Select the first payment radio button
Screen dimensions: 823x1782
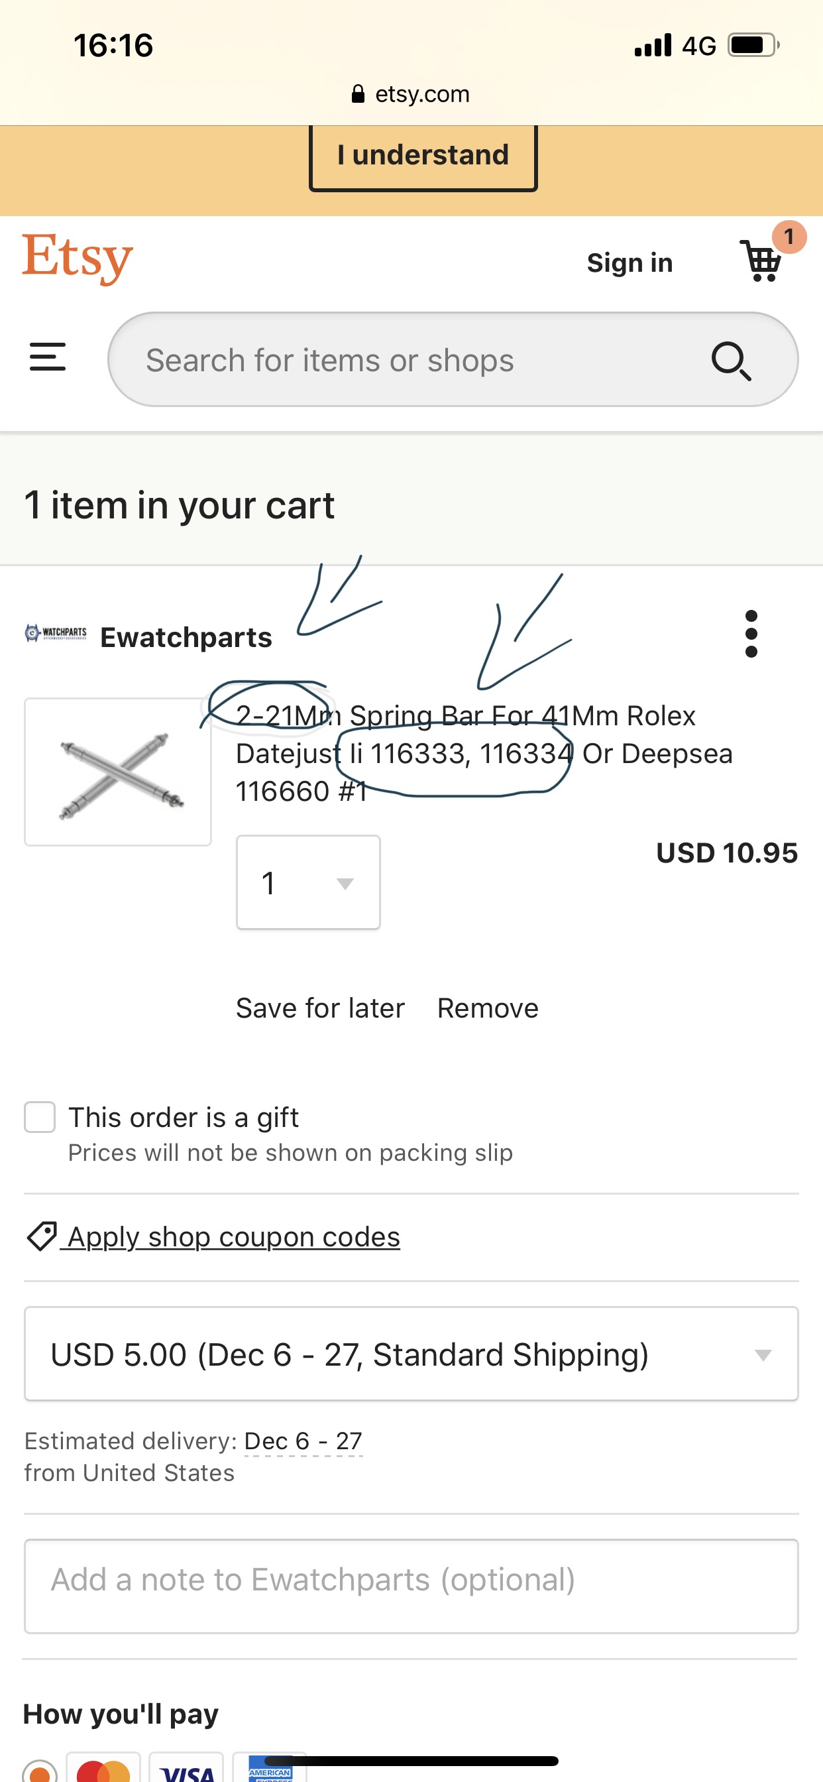(40, 1771)
